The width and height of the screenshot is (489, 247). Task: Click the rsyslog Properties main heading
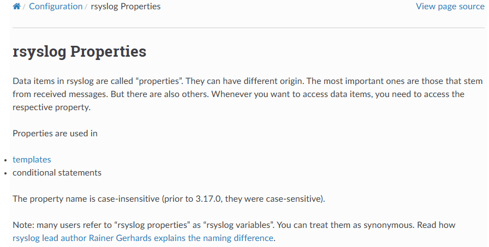(80, 51)
